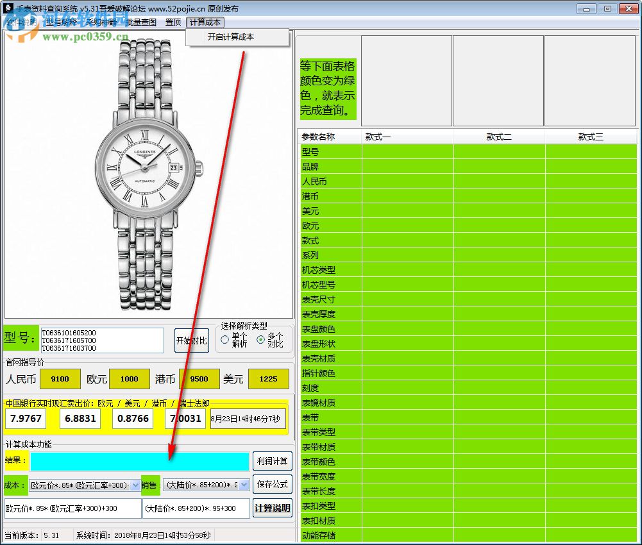The image size is (642, 545).
Task: Click the cyan 结果 result field
Action: [x=140, y=462]
